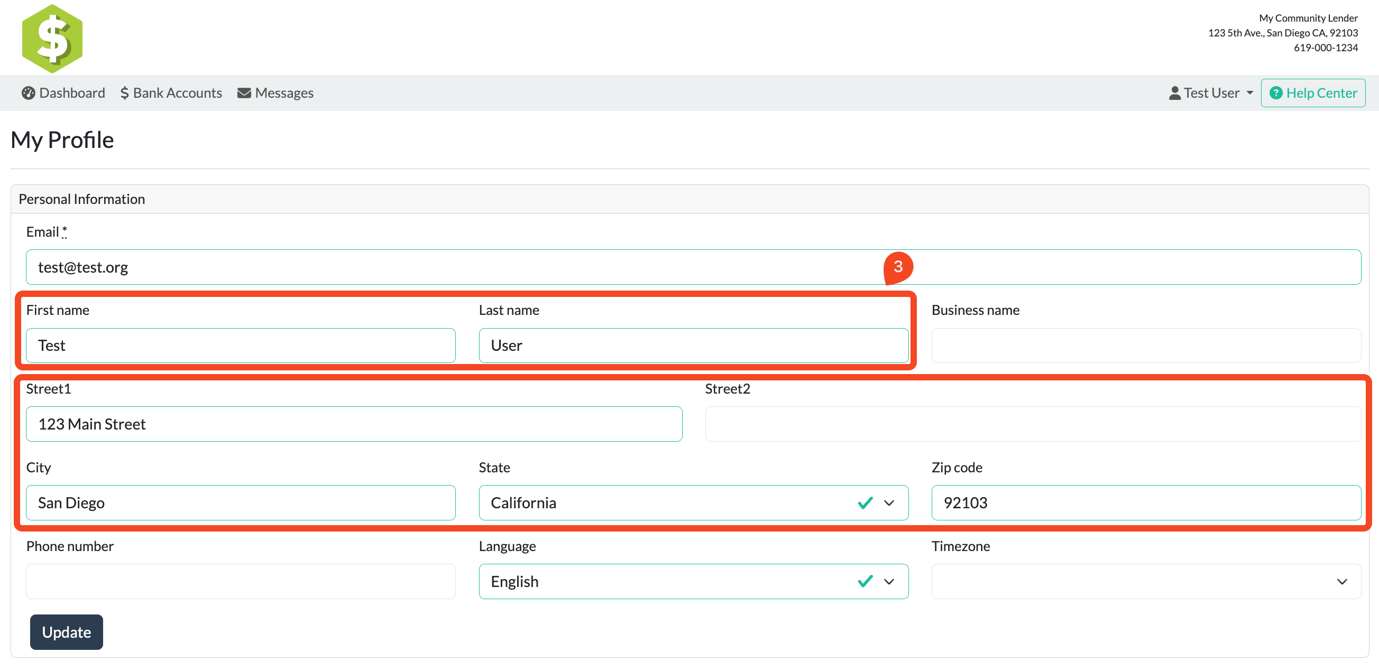
Task: Click the empty Business name field
Action: [1146, 345]
